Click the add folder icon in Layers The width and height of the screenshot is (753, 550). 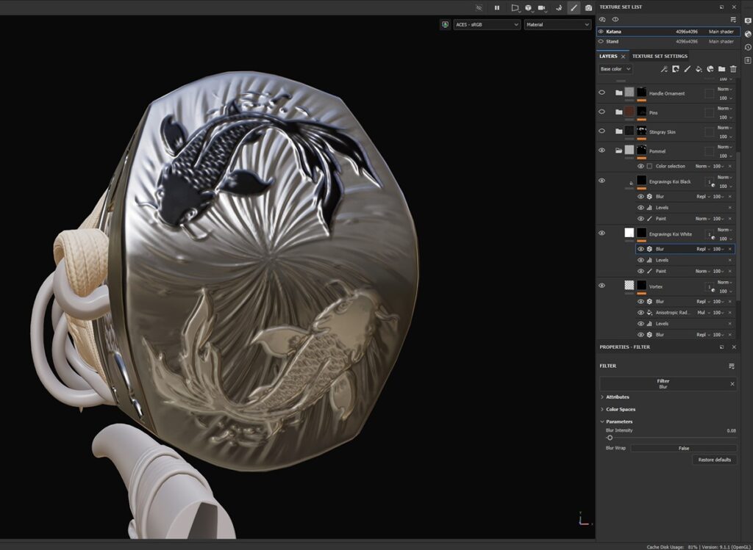(x=721, y=69)
